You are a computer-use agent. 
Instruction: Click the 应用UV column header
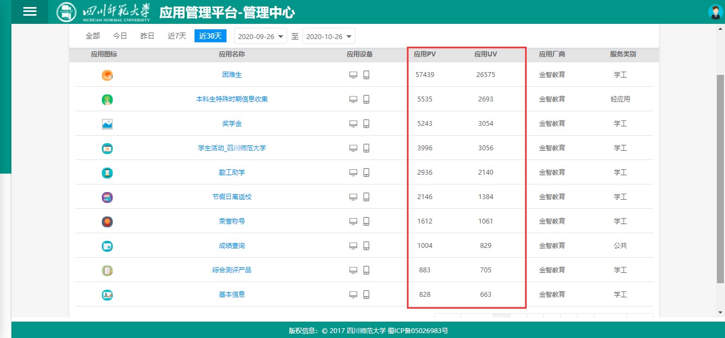[486, 54]
